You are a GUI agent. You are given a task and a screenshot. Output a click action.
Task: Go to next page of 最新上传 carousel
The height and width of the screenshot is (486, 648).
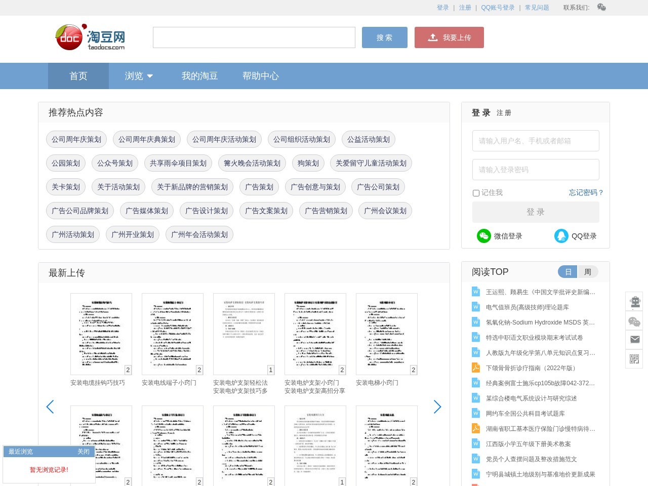(437, 407)
